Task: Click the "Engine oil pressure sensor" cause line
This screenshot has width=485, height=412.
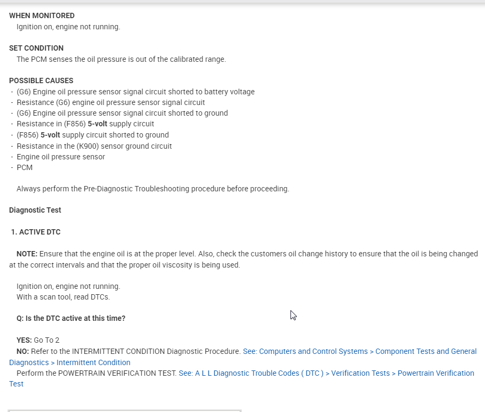Action: pyautogui.click(x=61, y=157)
